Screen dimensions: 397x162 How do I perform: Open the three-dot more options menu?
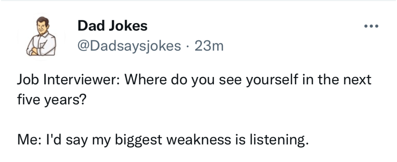click(x=371, y=27)
